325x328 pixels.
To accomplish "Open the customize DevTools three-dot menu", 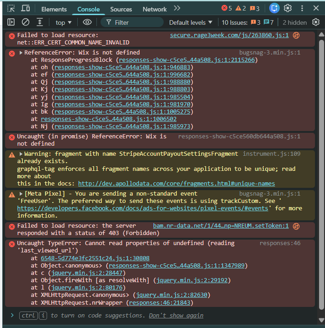I will tap(302, 8).
